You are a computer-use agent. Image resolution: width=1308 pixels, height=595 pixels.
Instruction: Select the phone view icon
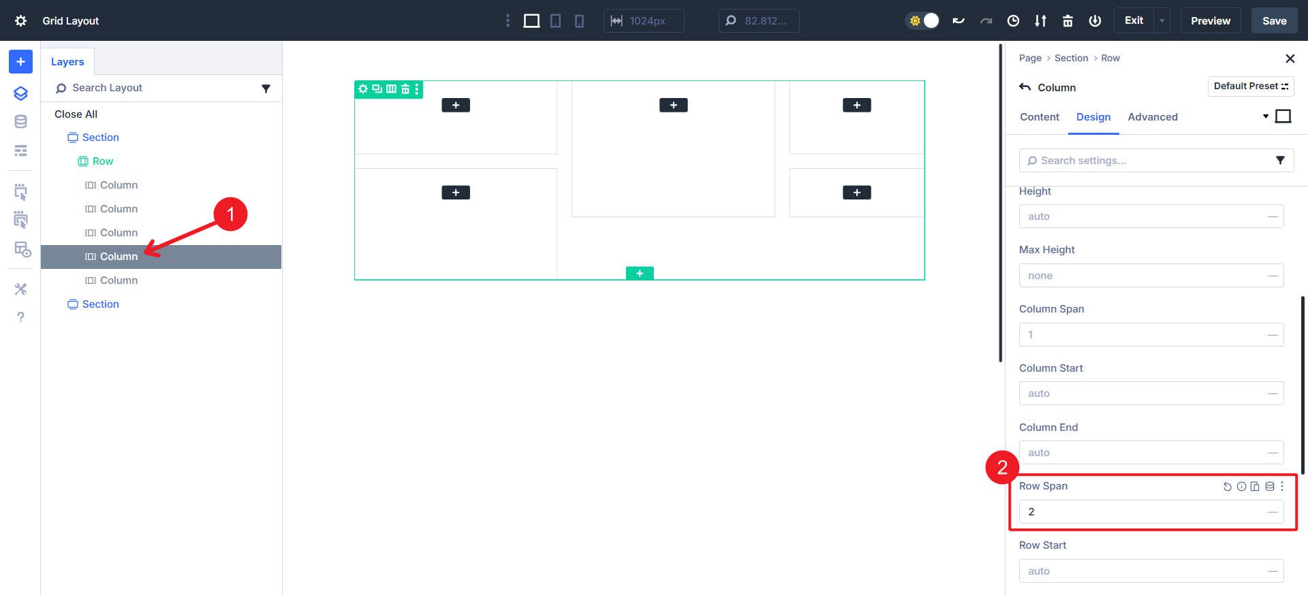pyautogui.click(x=579, y=20)
